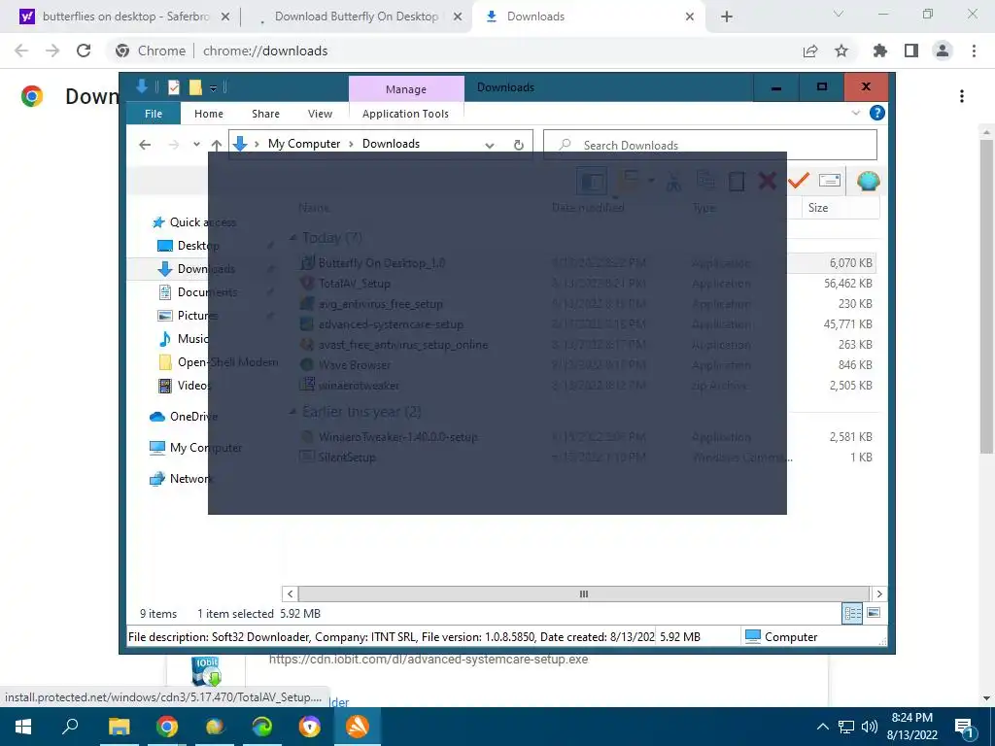
Task: Open the Windows Start menu
Action: [23, 727]
